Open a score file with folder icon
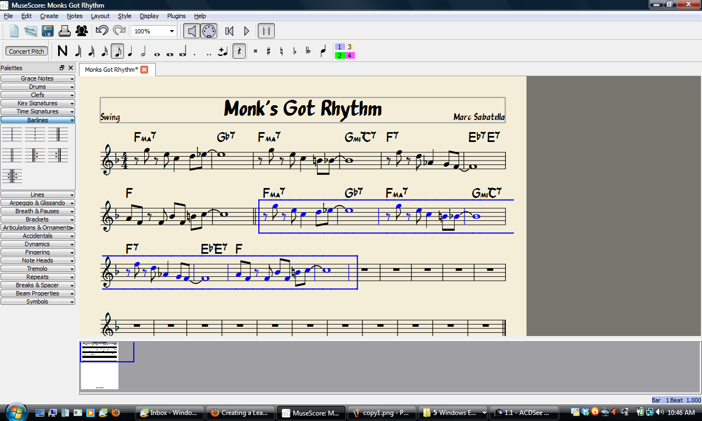Image resolution: width=702 pixels, height=421 pixels. point(31,31)
